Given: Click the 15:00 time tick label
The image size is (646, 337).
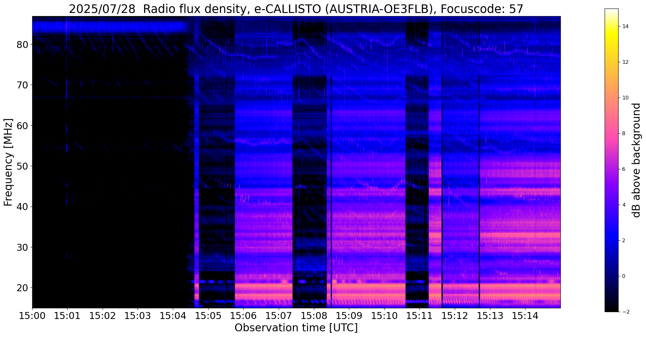Looking at the screenshot, I should coord(32,316).
